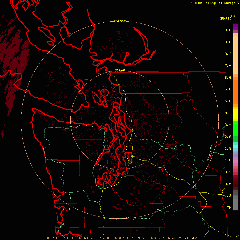240x240 pixels.
Task: Select the 9 NOV 25 date text
Action: [173, 238]
